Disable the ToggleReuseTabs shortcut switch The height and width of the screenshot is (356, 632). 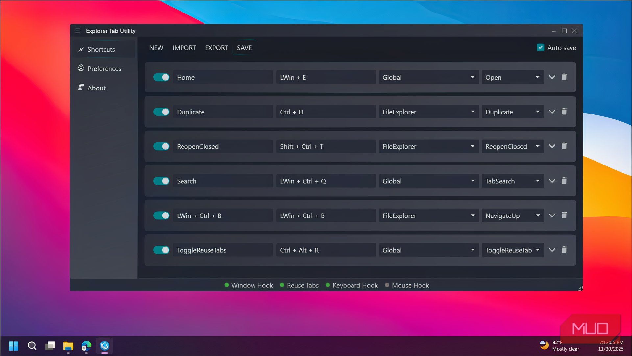[161, 250]
